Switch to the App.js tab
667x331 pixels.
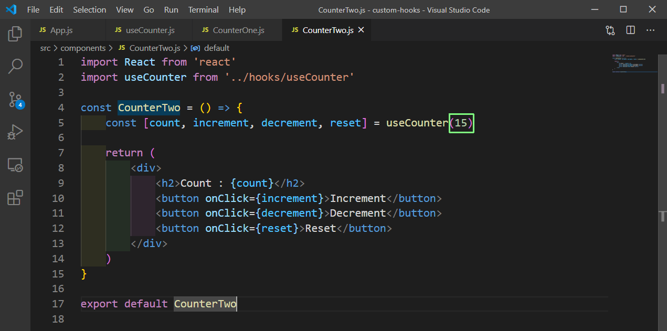(68, 30)
